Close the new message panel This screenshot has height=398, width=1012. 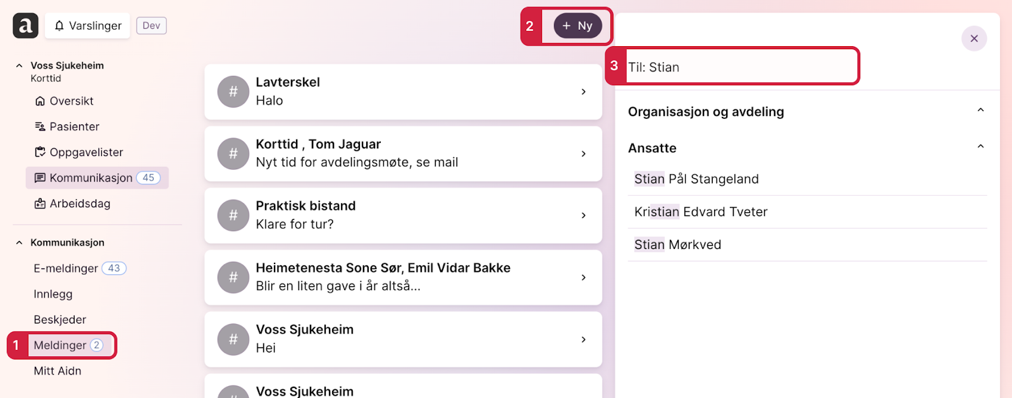pos(974,39)
